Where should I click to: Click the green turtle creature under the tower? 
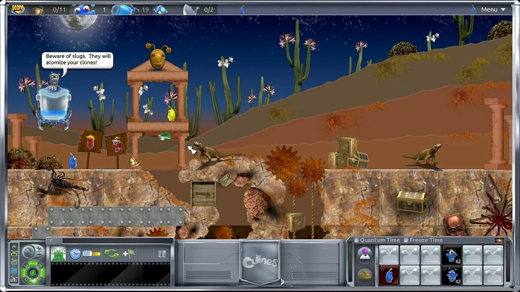click(x=164, y=136)
